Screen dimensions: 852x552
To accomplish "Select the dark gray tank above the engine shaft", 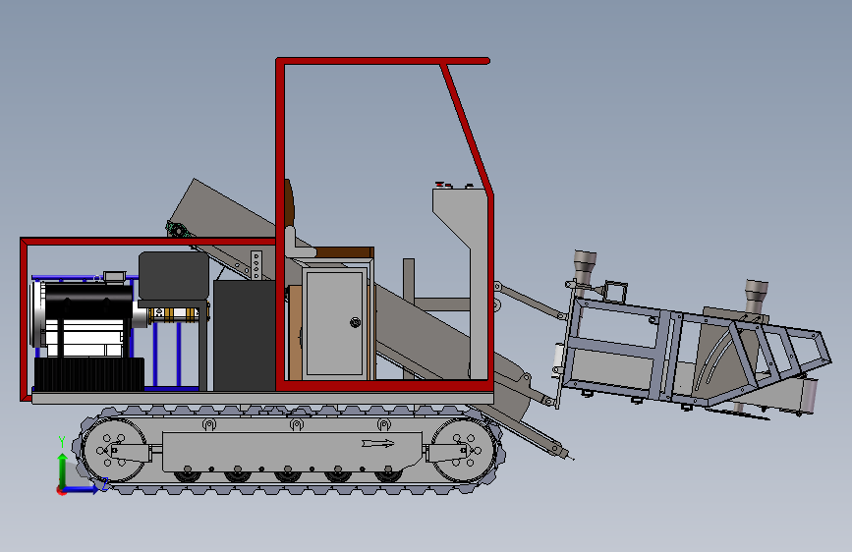I will point(174,275).
